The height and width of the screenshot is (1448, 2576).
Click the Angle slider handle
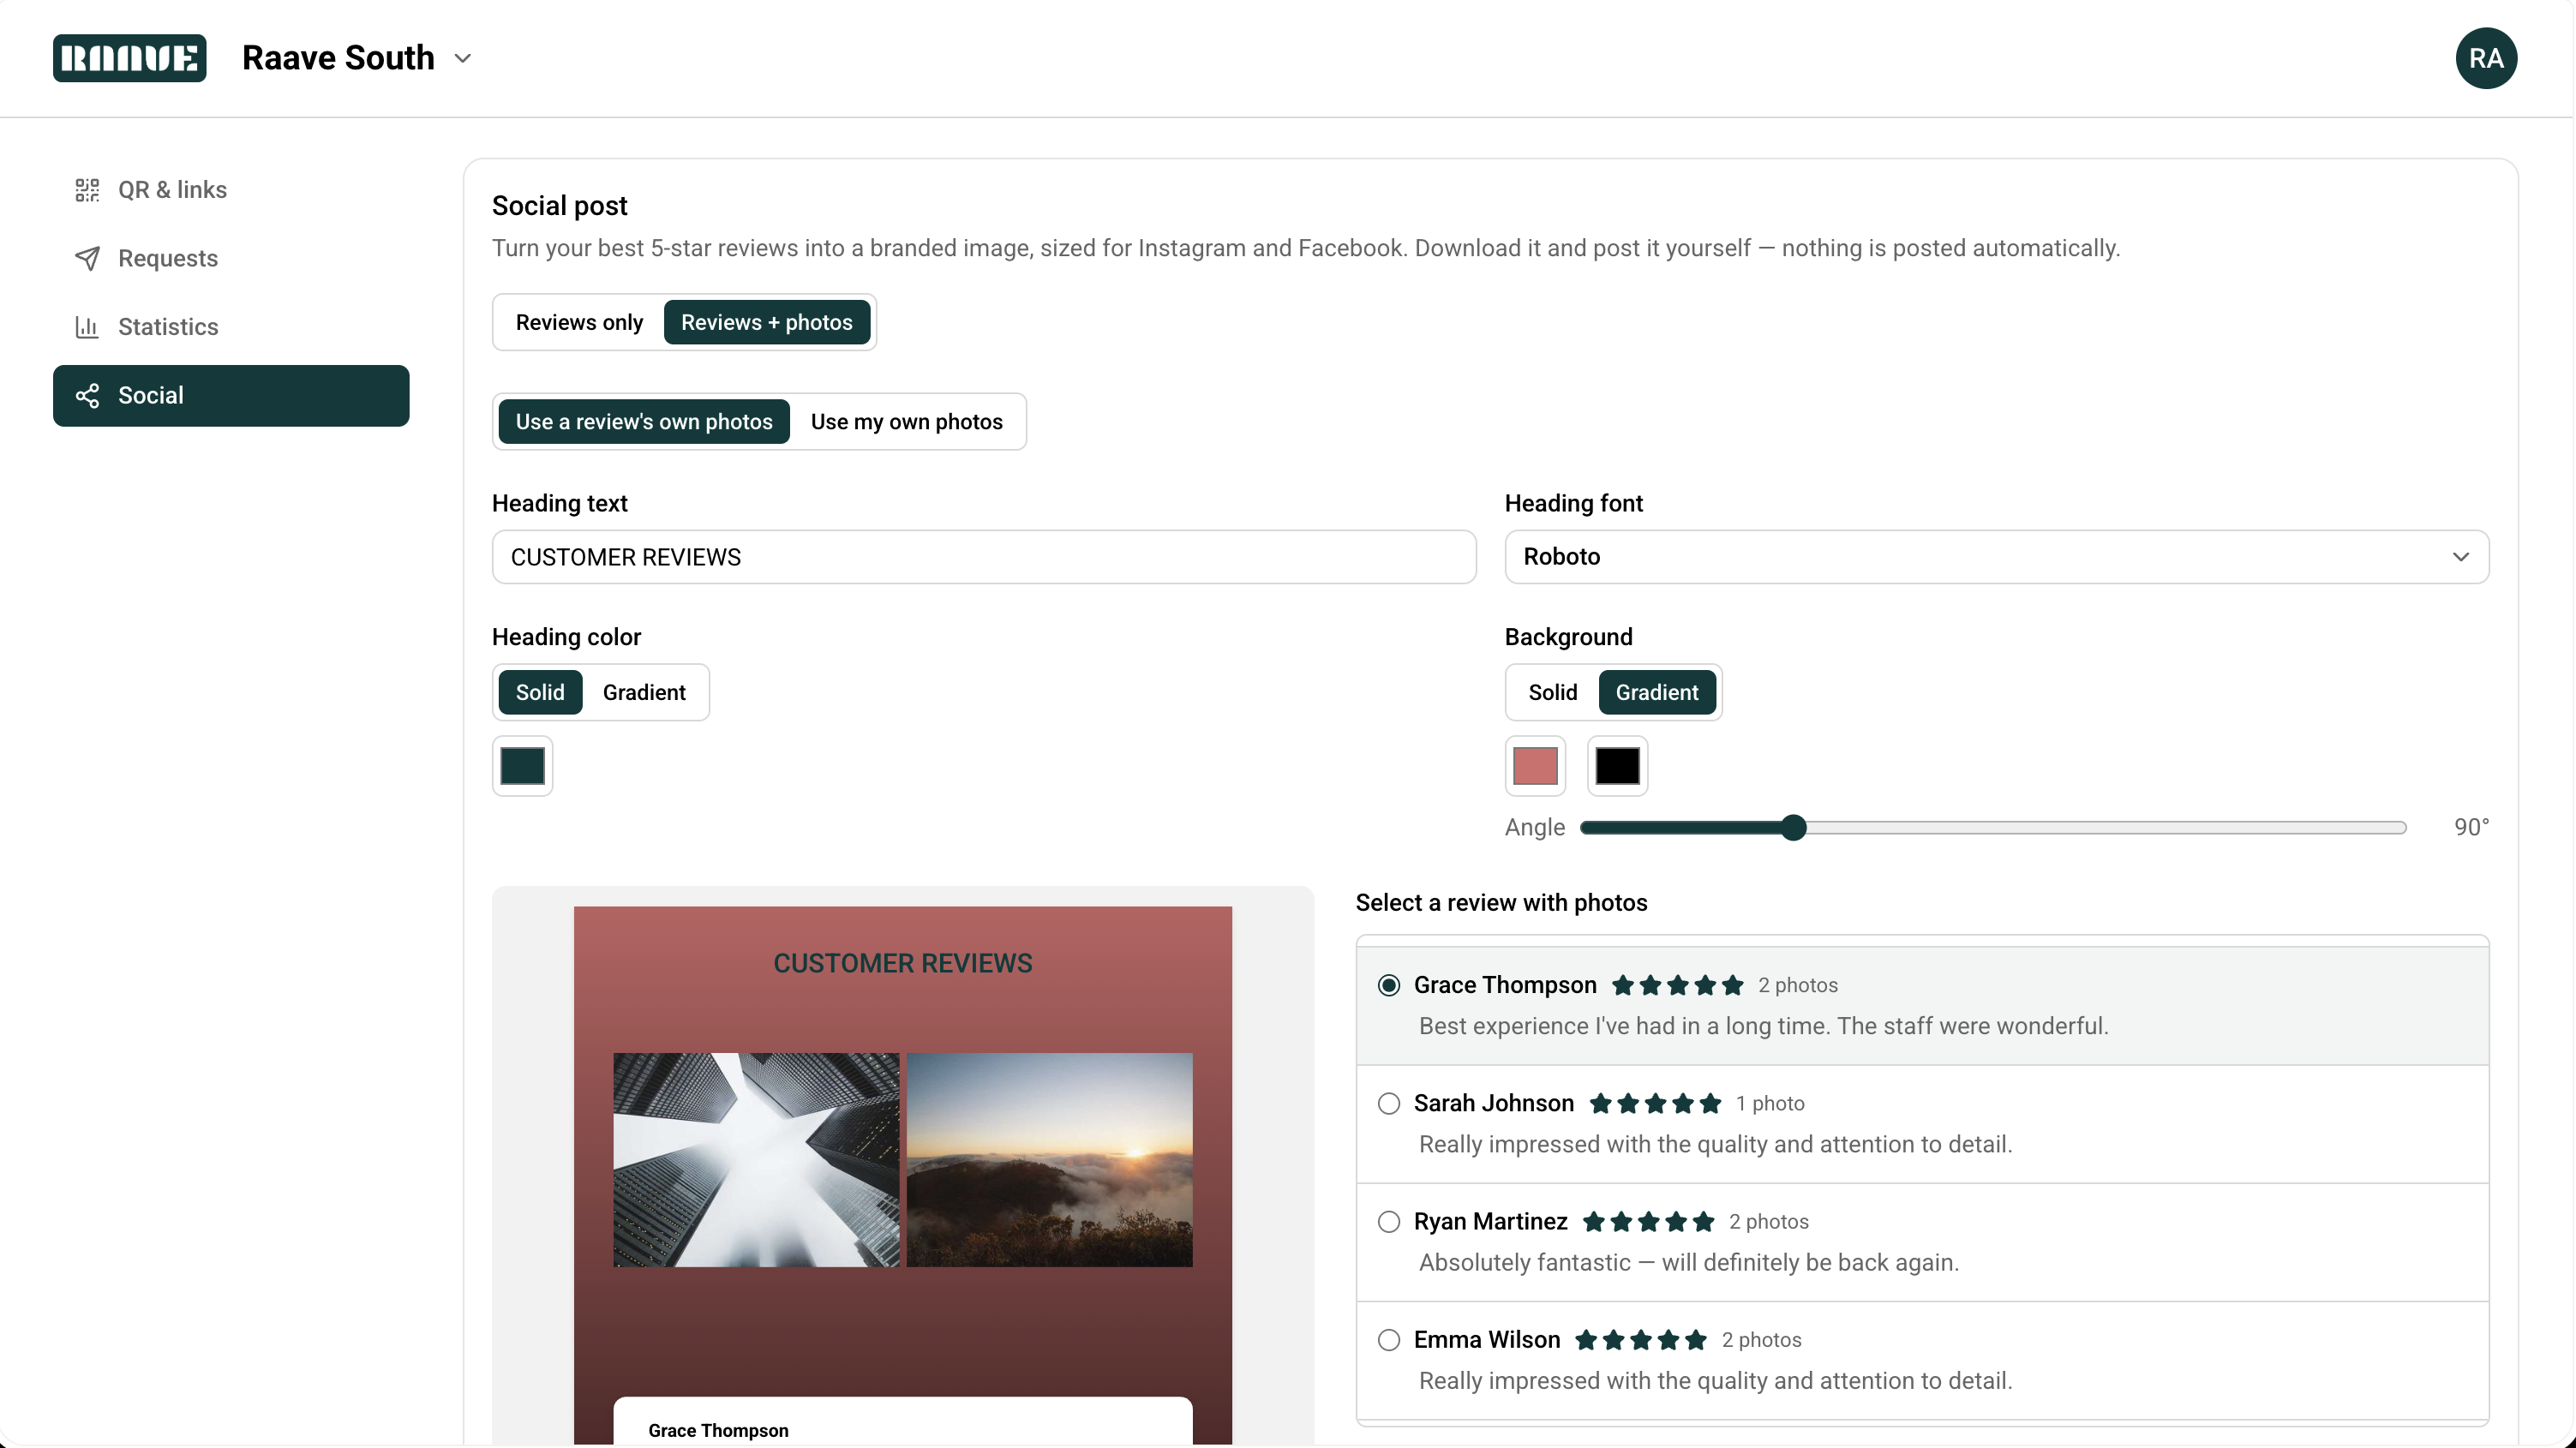pos(1794,827)
